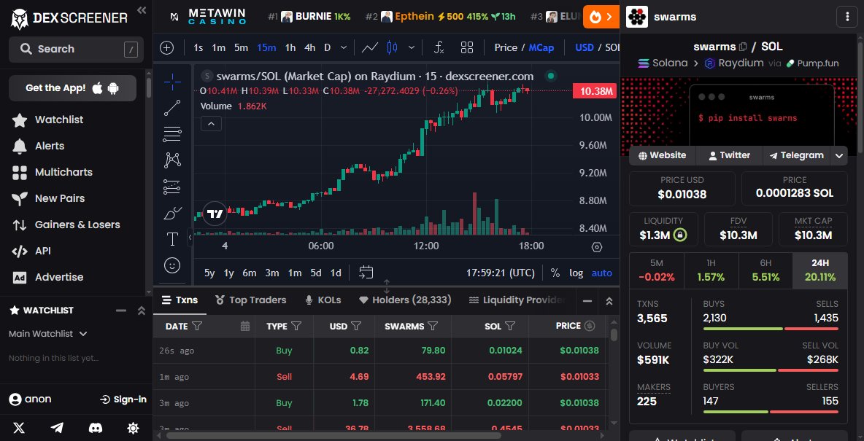The image size is (864, 441).
Task: Collapse the left sidebar with double chevron
Action: 142,10
